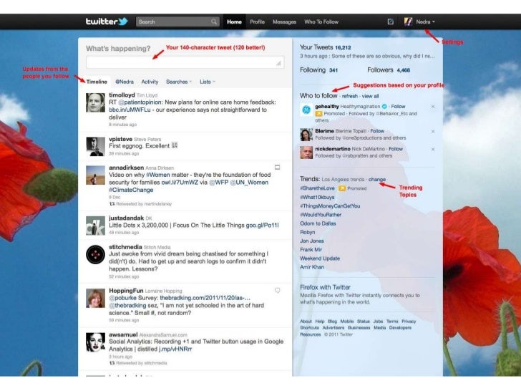
Task: Open the #ClimateChange hashtag
Action: 131,190
